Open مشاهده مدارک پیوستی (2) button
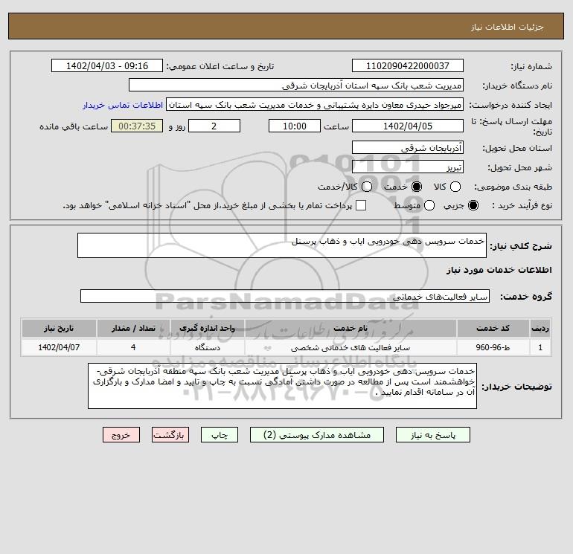Screen dimensions: 573x554 [x=317, y=435]
